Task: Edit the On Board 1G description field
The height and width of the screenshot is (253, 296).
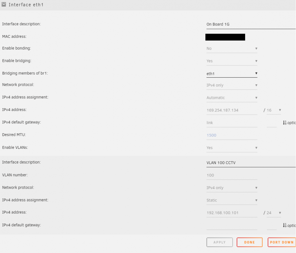Action: pyautogui.click(x=251, y=24)
